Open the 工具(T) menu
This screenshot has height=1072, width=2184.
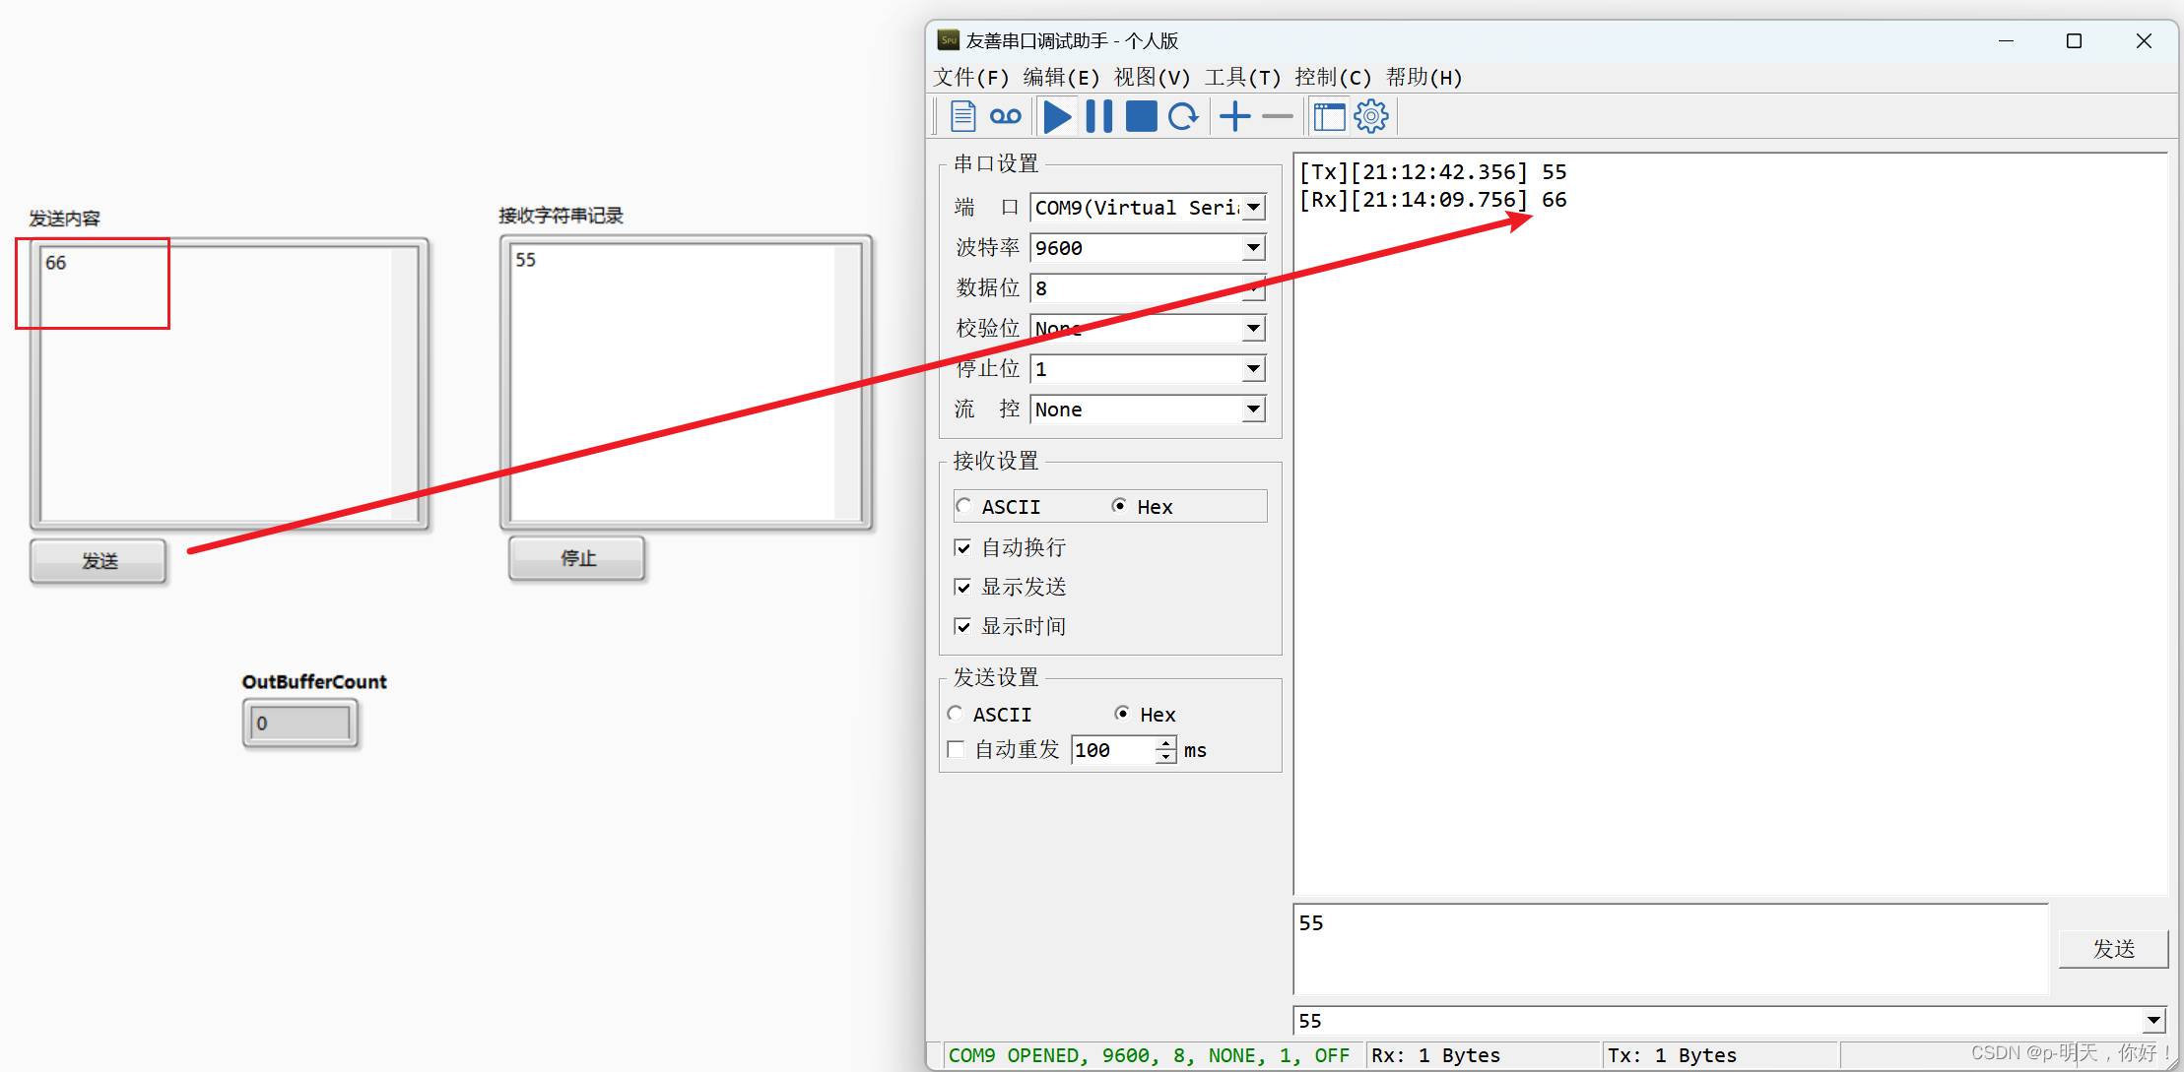tap(1241, 77)
